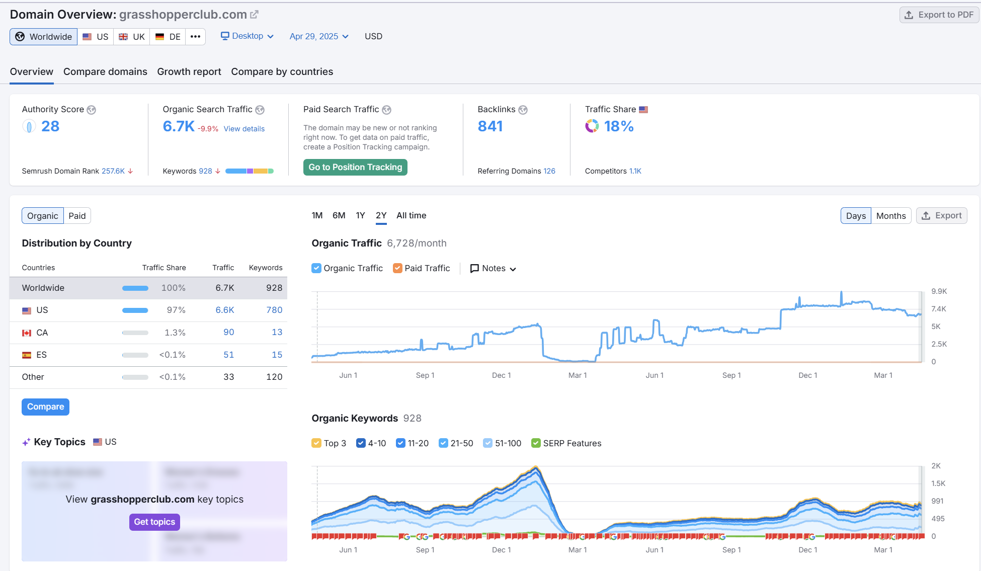Open the Growth report tab
Viewport: 981px width, 571px height.
tap(189, 72)
